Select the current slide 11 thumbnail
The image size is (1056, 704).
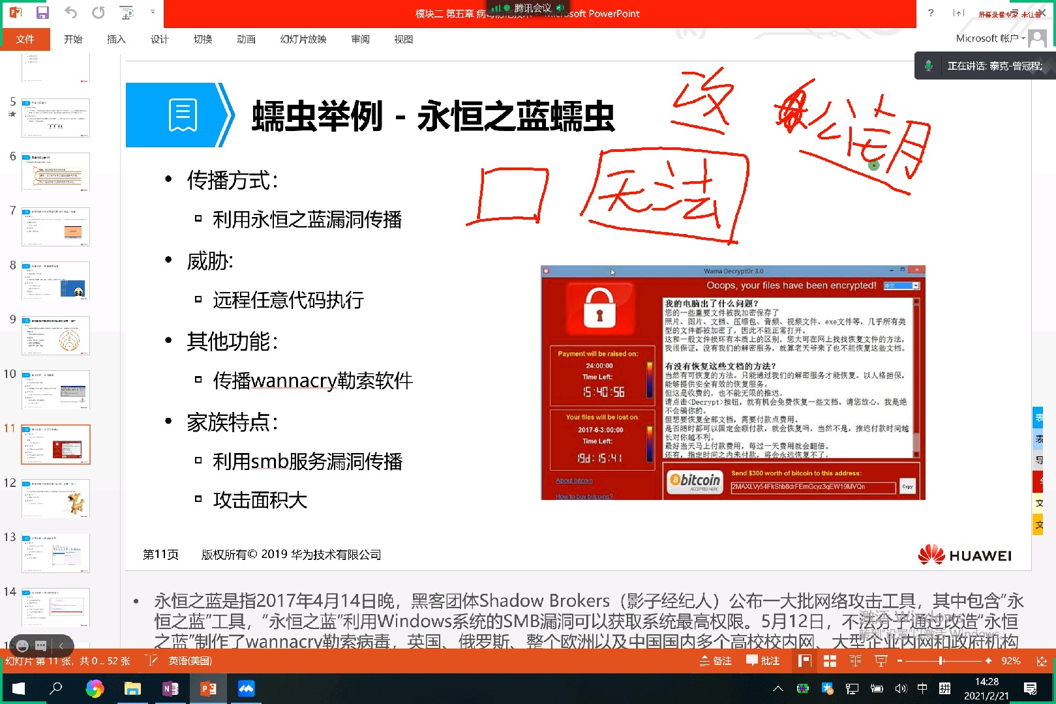click(x=55, y=445)
